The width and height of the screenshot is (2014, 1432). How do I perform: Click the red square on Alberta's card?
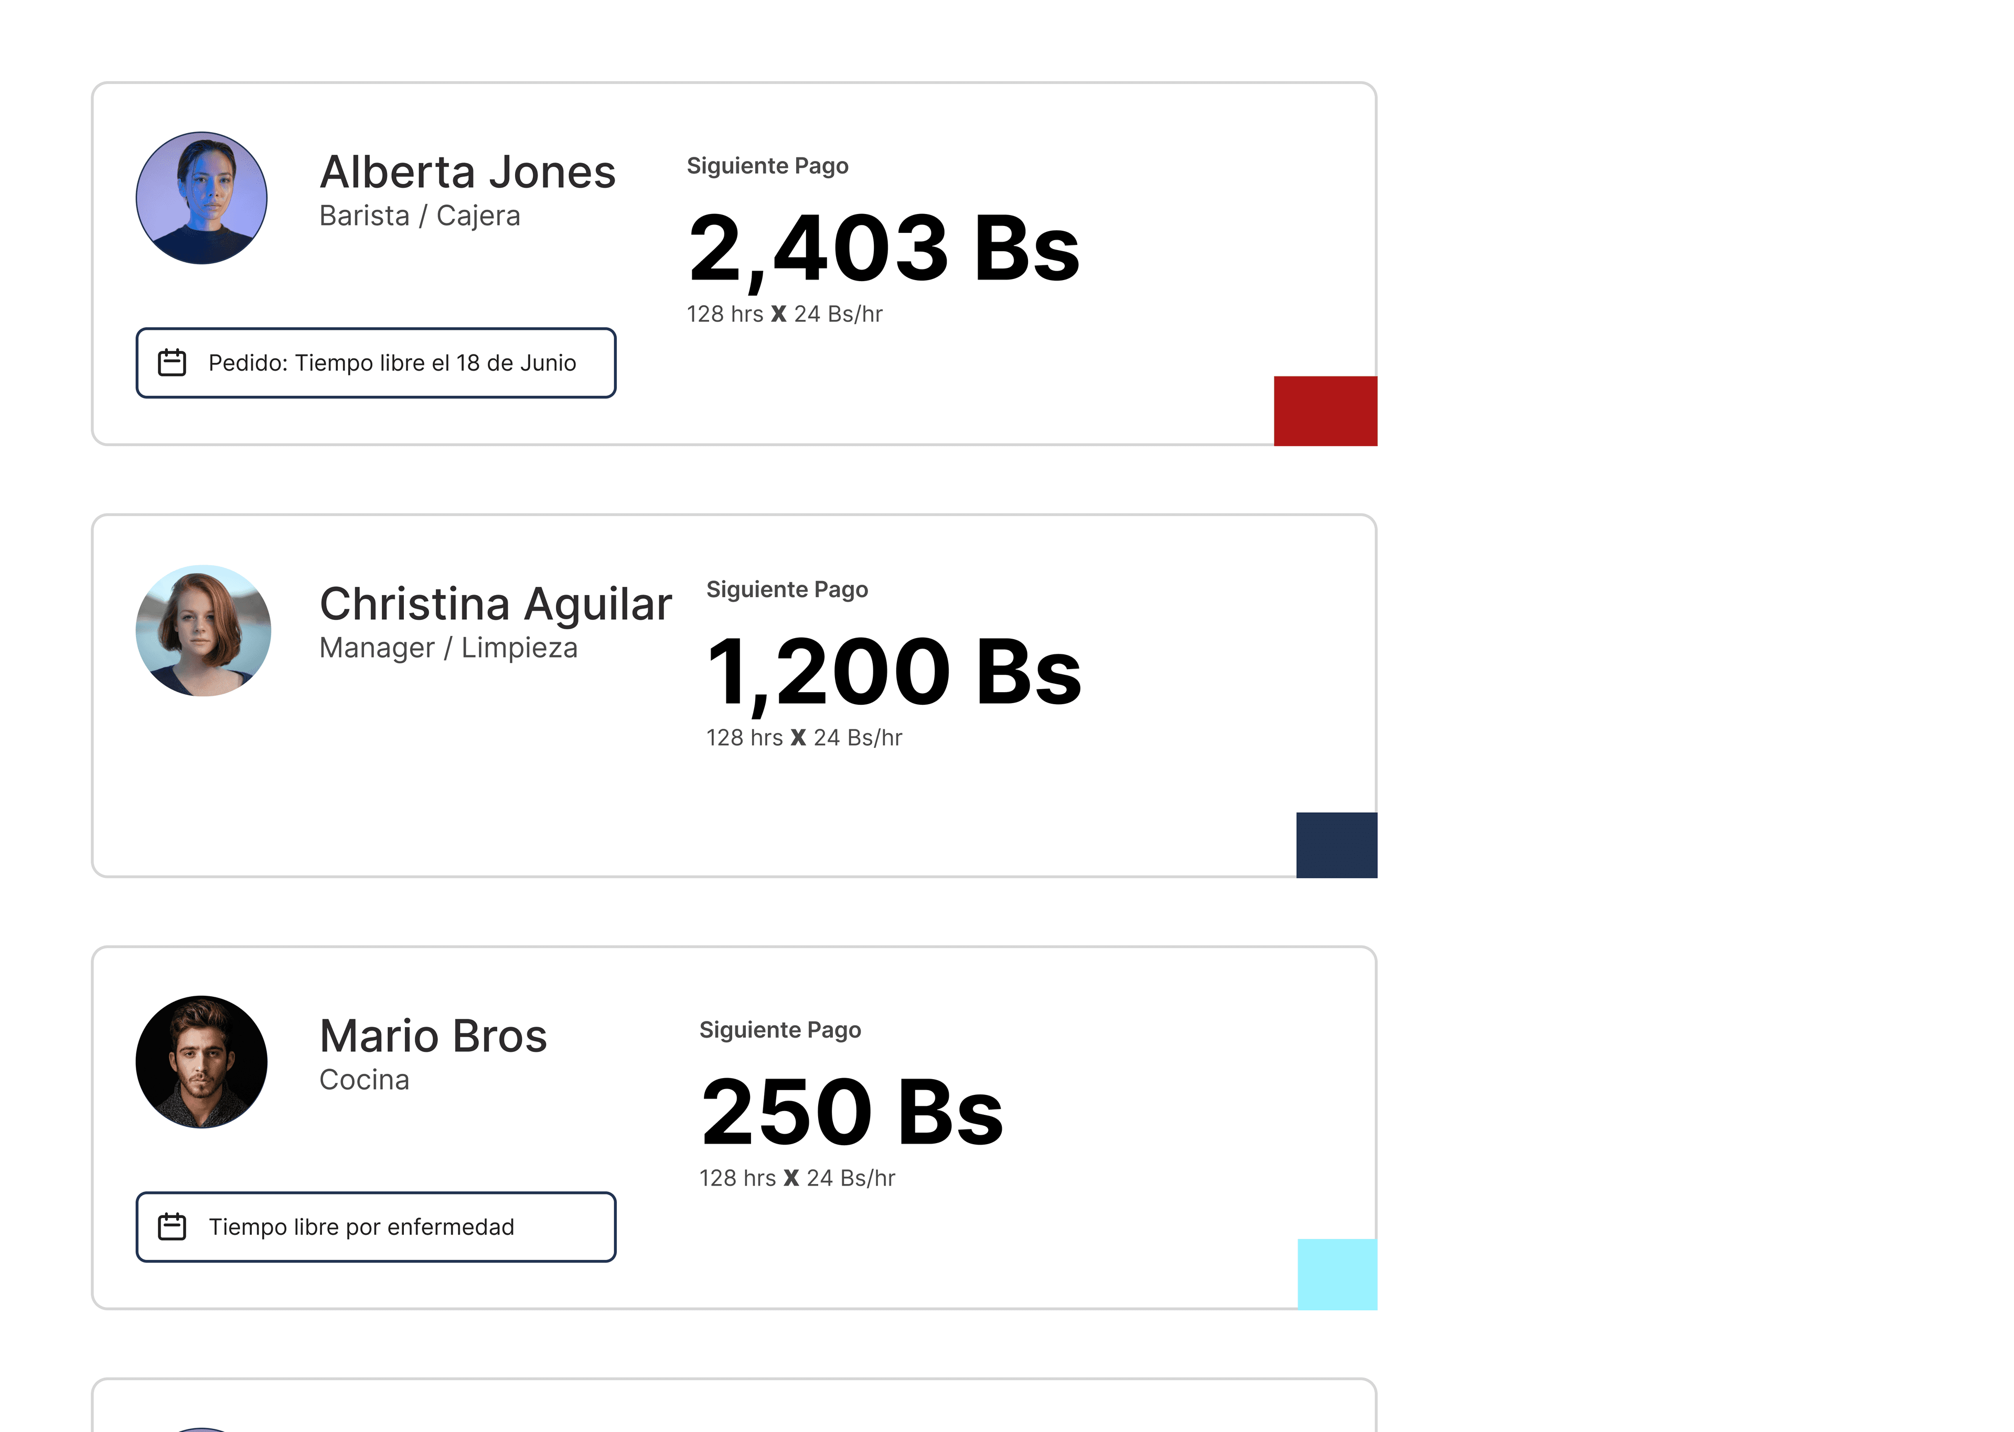coord(1325,411)
